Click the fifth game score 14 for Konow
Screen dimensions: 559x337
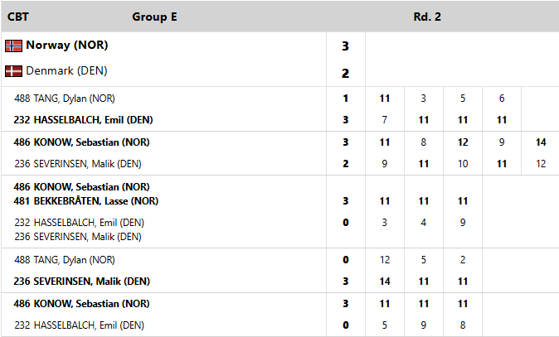[541, 142]
